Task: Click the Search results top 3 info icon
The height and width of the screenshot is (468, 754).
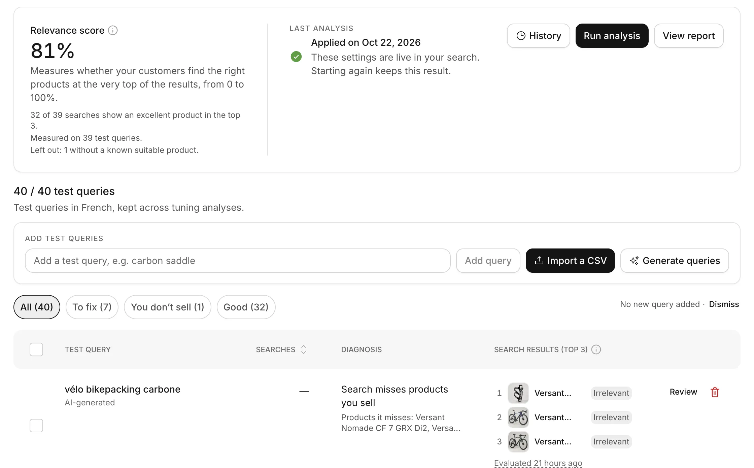Action: tap(596, 349)
